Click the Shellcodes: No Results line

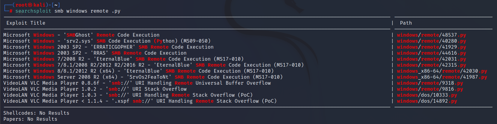36,113
